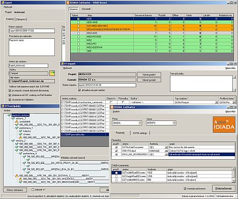
Task: Click the folder browse icon in the Export window
Action: click(52, 73)
